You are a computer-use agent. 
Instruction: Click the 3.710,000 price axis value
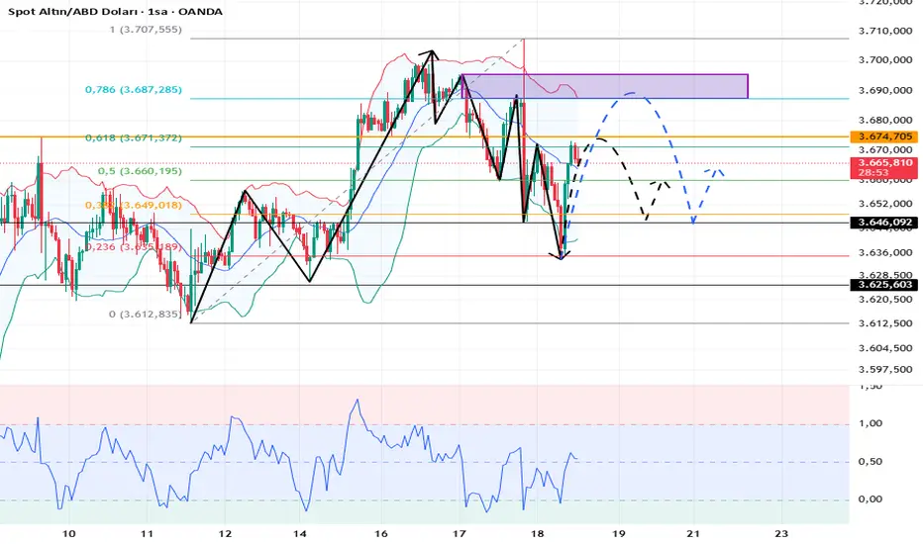(x=885, y=31)
